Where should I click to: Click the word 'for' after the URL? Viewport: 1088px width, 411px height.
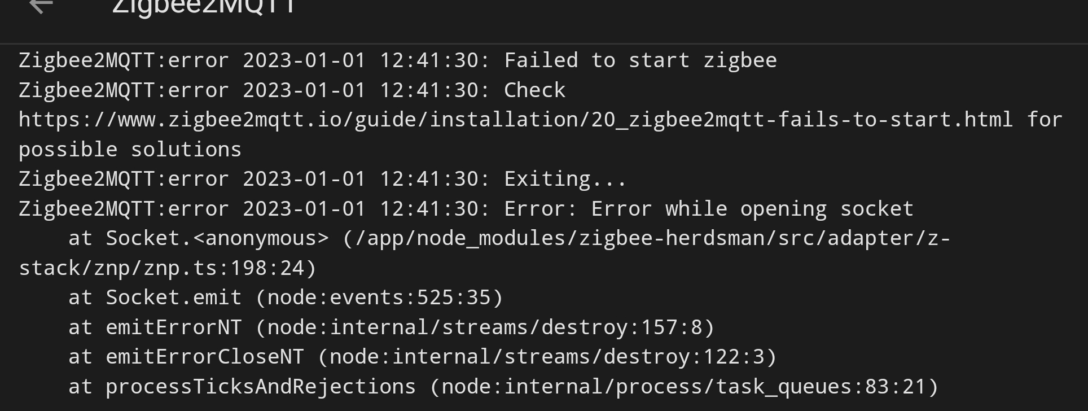point(1045,120)
